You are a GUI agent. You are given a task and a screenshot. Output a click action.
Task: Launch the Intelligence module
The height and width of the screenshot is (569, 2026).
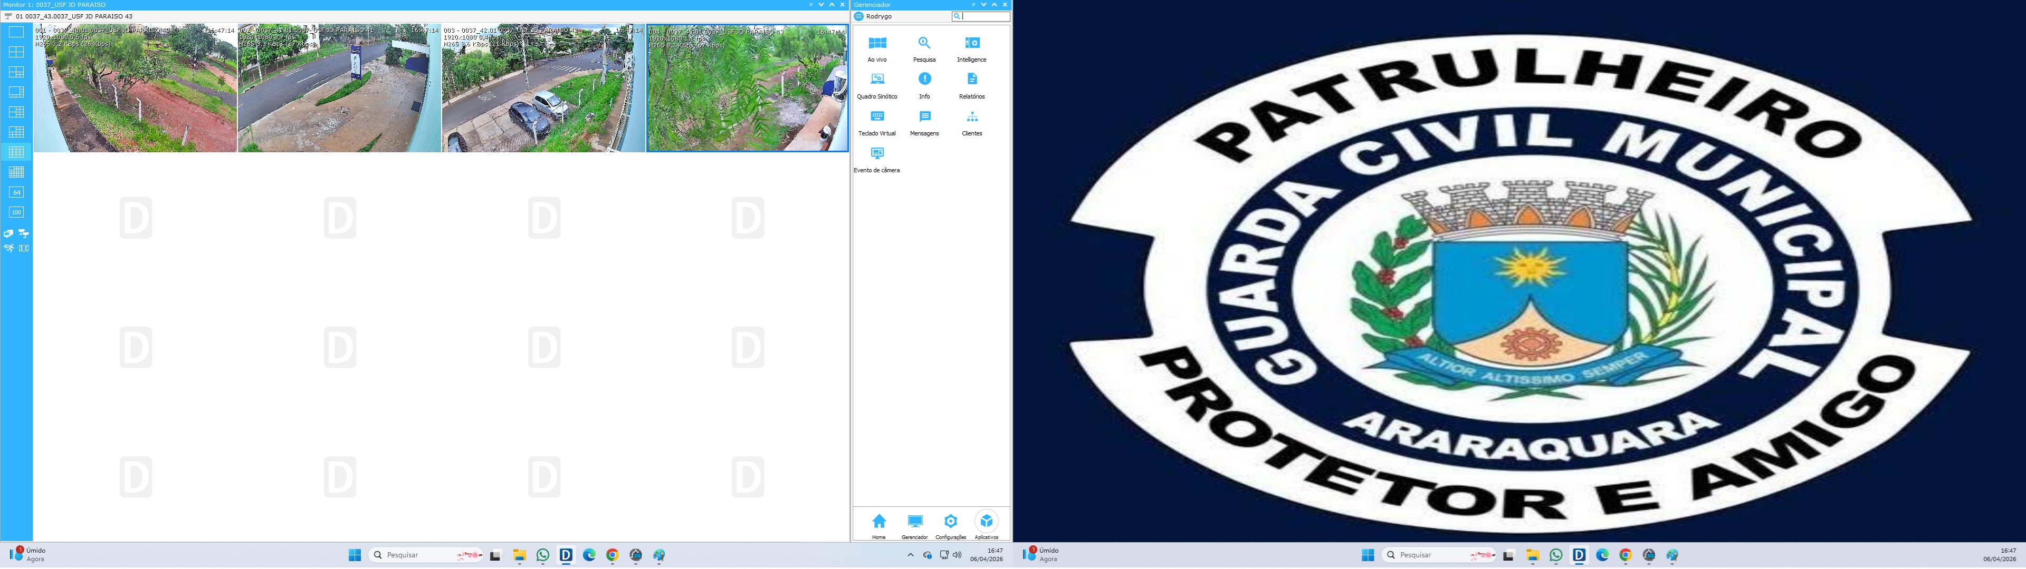click(x=972, y=48)
